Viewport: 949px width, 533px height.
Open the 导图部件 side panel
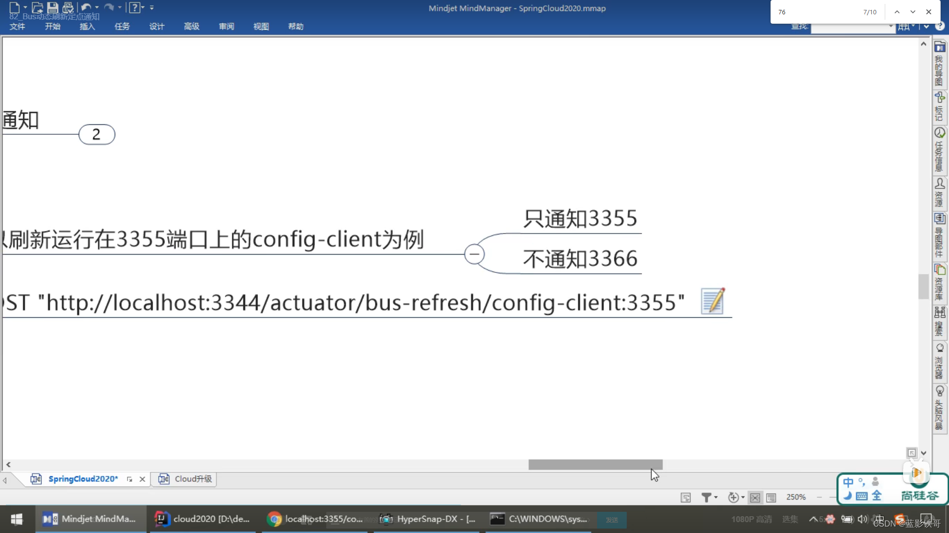[939, 235]
